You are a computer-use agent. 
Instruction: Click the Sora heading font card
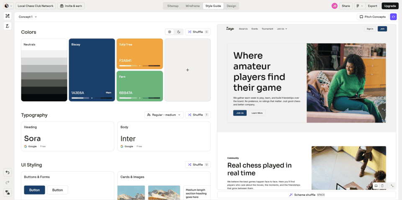(67, 136)
